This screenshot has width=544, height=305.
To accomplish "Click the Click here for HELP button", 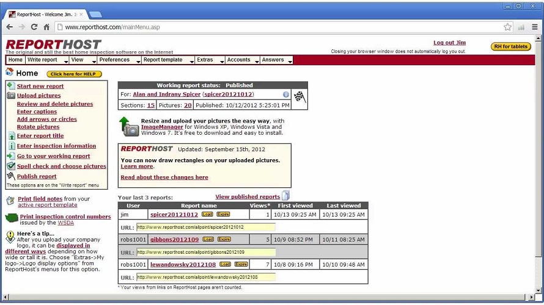I will pos(74,74).
